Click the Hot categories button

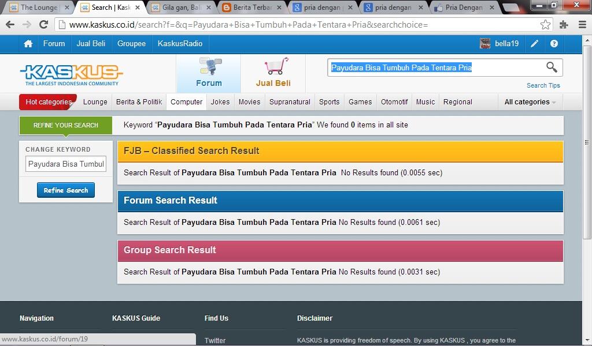pos(48,102)
